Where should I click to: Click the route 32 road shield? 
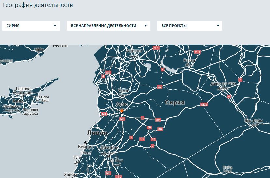click(158, 120)
